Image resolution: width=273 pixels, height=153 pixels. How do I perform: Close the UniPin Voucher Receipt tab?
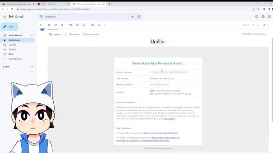(104, 4)
